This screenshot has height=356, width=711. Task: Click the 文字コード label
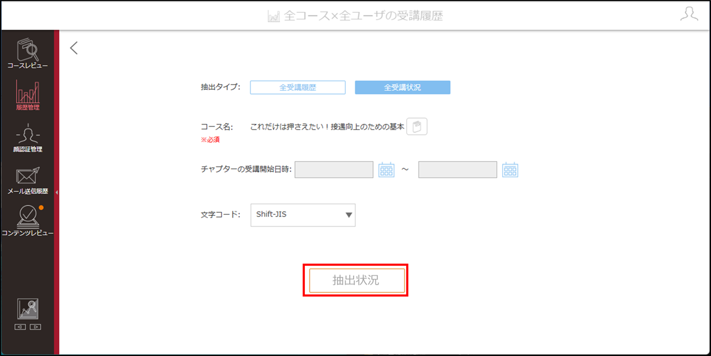(x=221, y=215)
